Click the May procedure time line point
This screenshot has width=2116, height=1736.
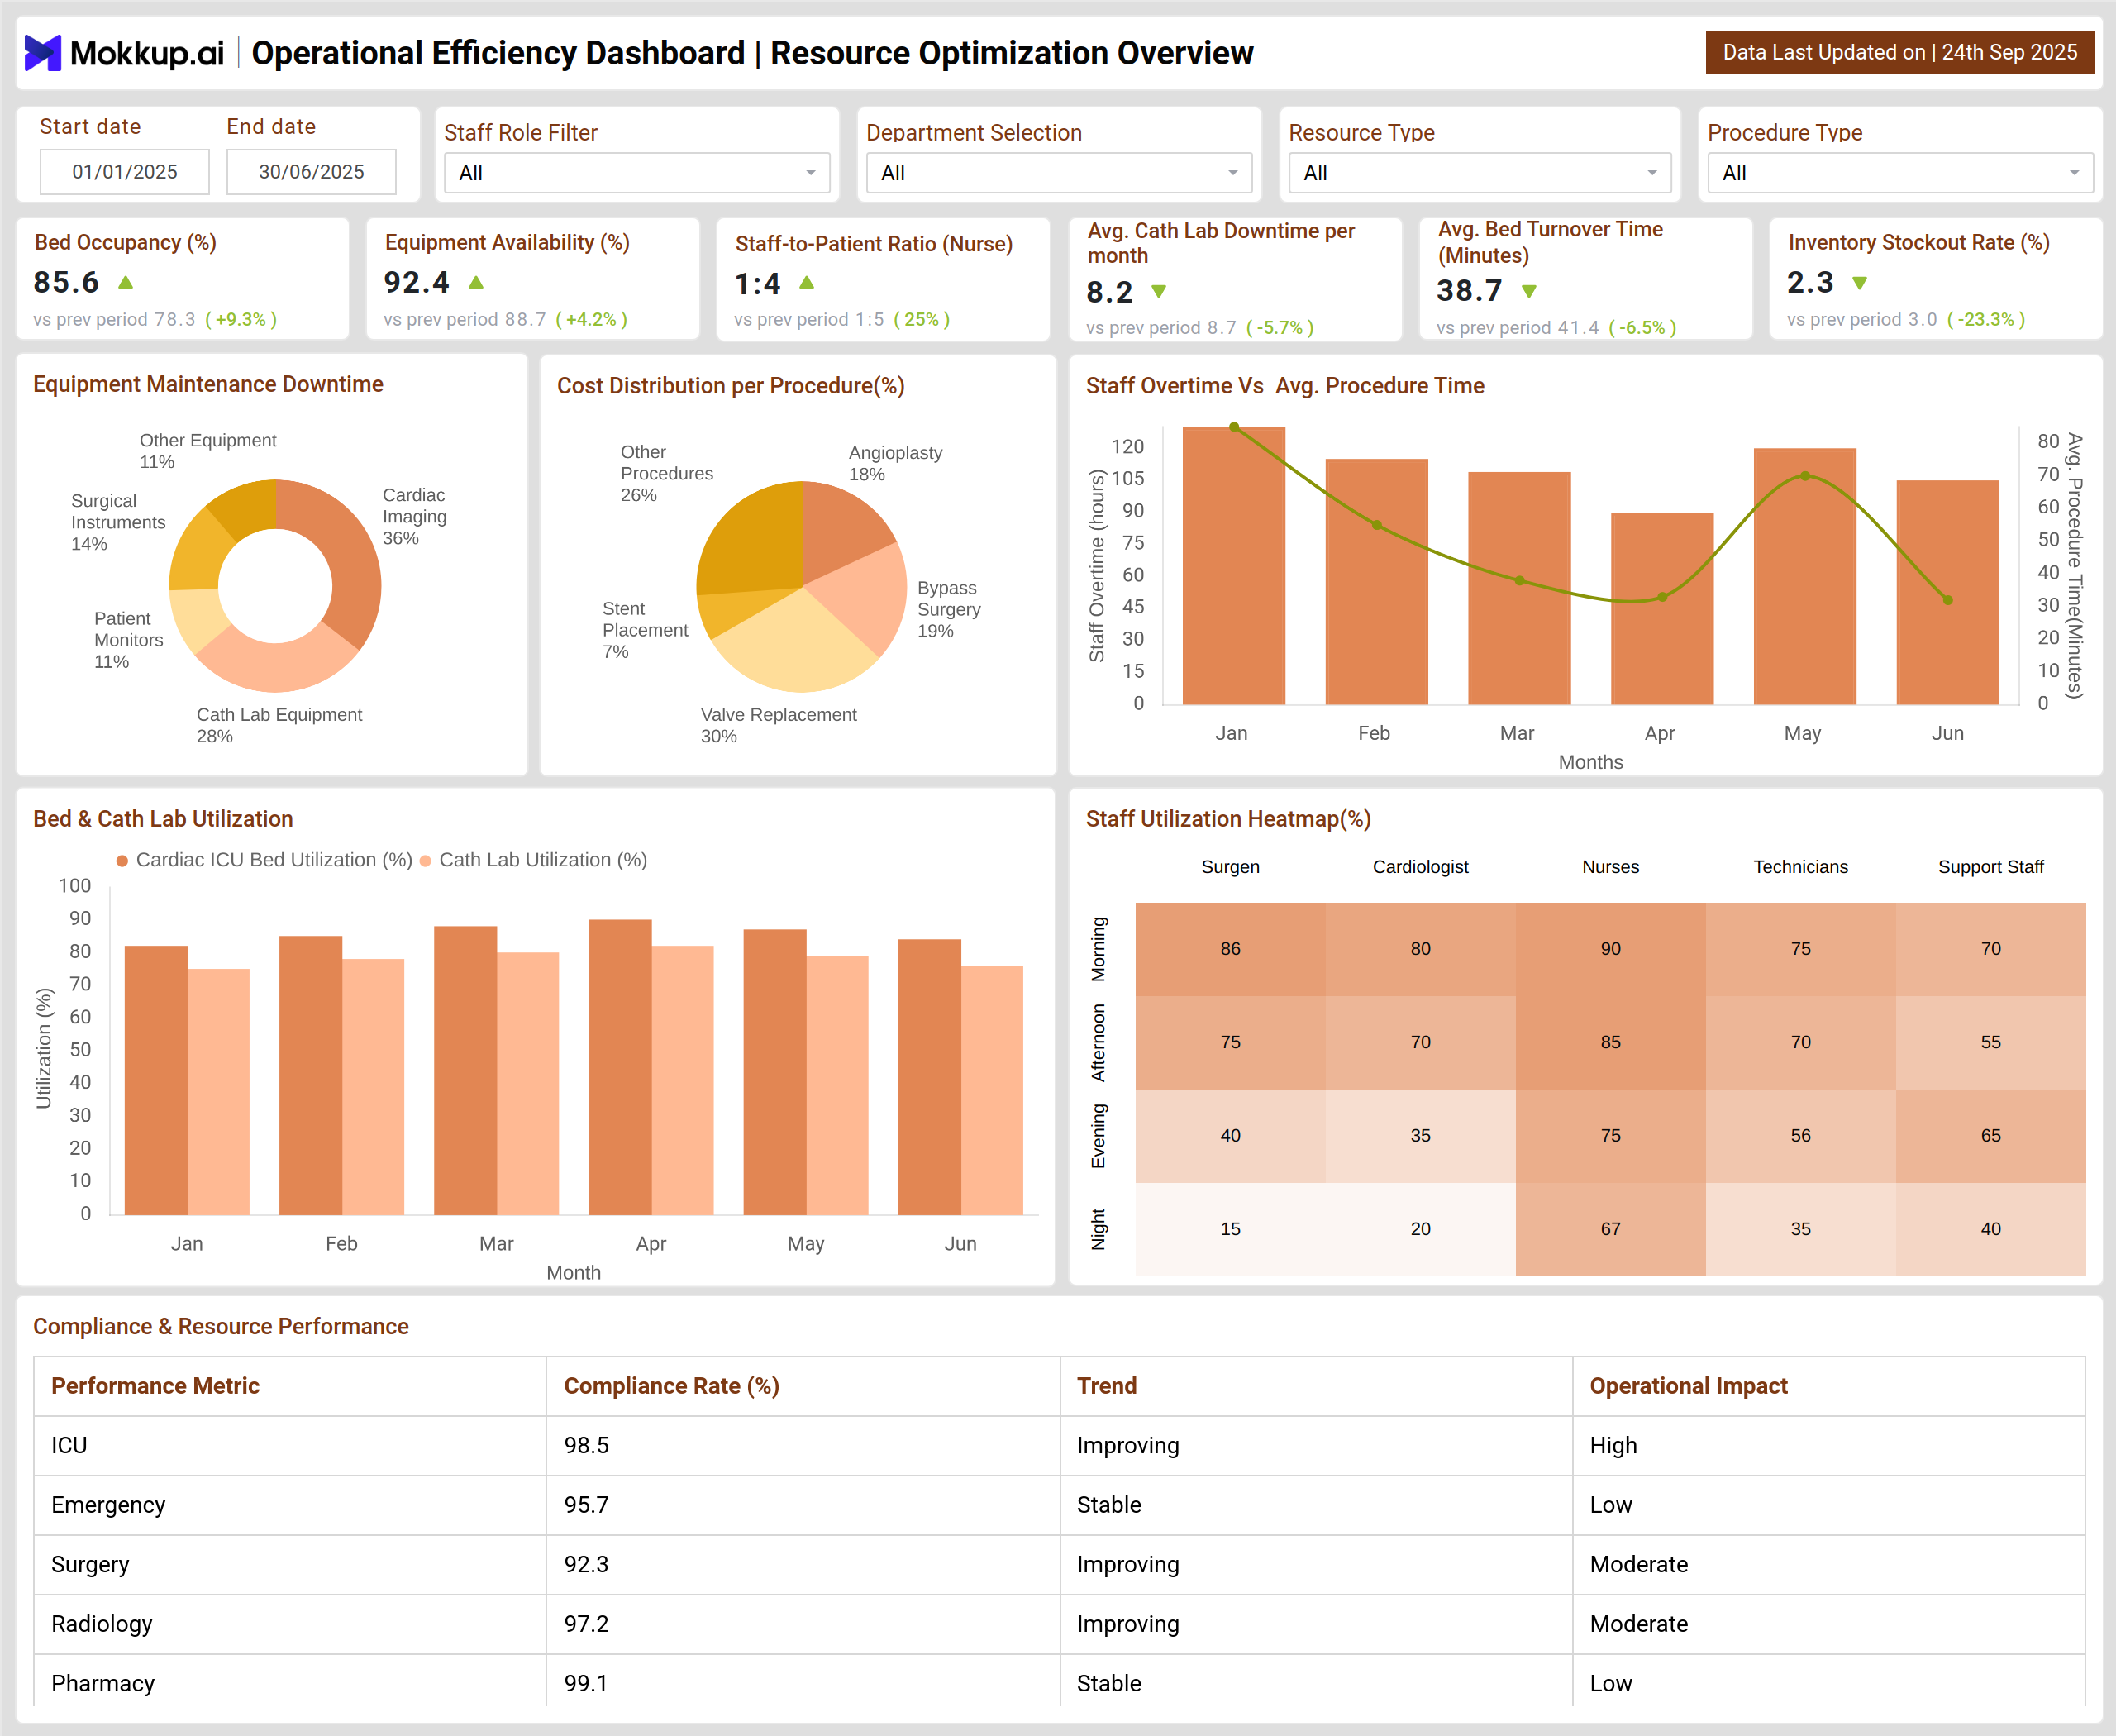[1805, 476]
